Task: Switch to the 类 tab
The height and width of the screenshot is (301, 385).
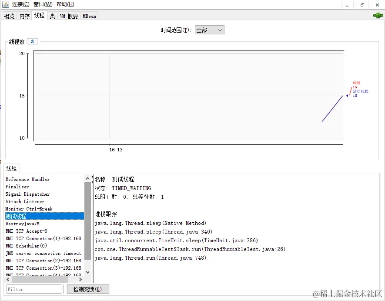Action: pyautogui.click(x=52, y=16)
